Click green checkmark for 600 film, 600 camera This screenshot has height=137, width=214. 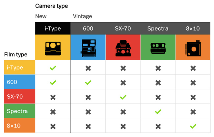tap(88, 83)
